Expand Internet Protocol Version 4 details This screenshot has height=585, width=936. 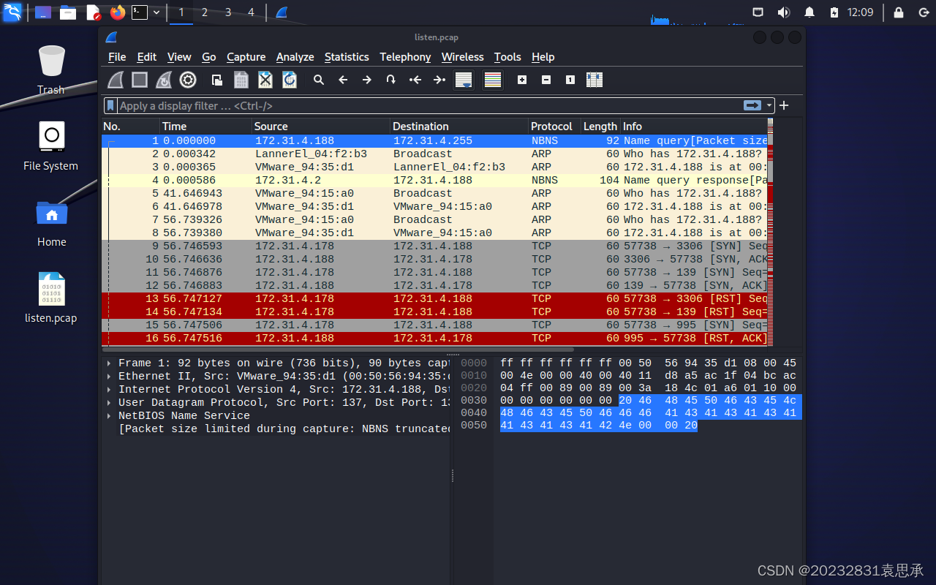coord(109,390)
